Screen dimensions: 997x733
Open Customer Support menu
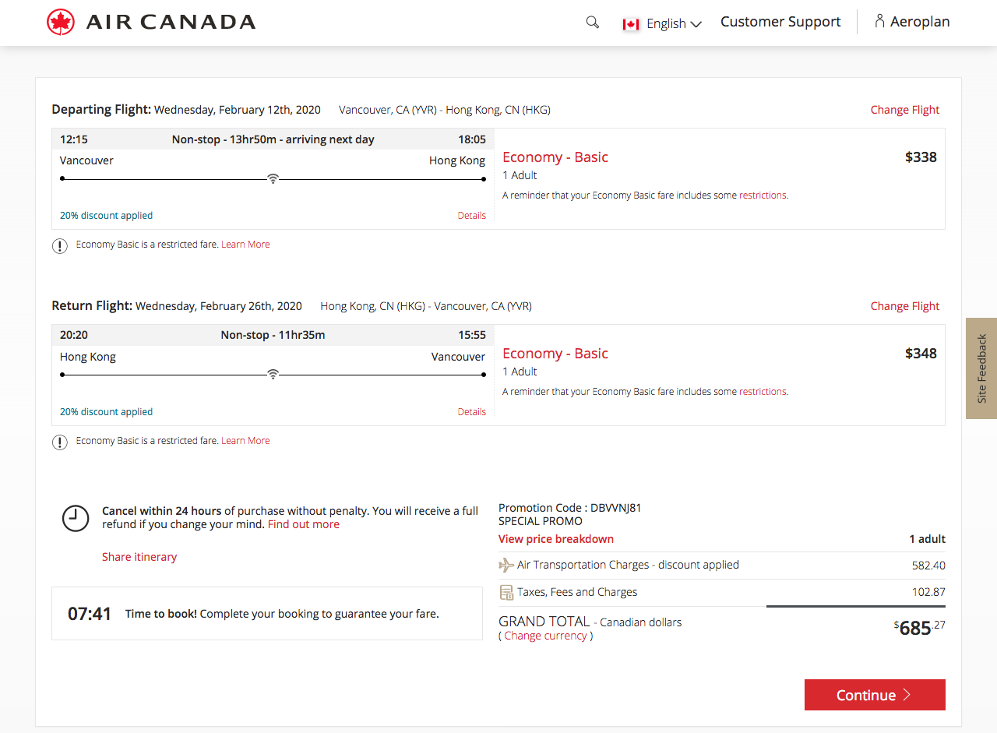coord(780,22)
